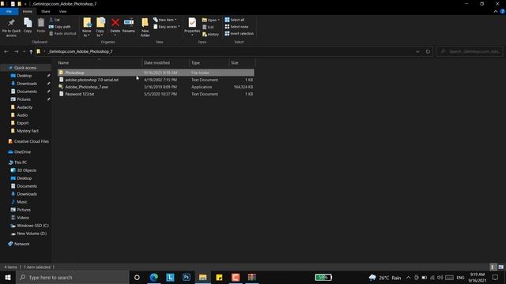506x284 pixels.
Task: Click the folder search box
Action: coord(470,51)
